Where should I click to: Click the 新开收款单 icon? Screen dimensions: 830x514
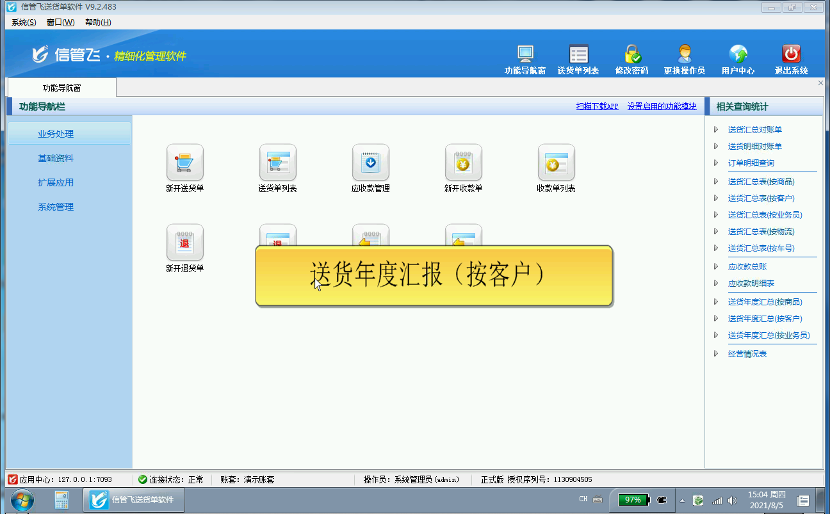click(463, 163)
